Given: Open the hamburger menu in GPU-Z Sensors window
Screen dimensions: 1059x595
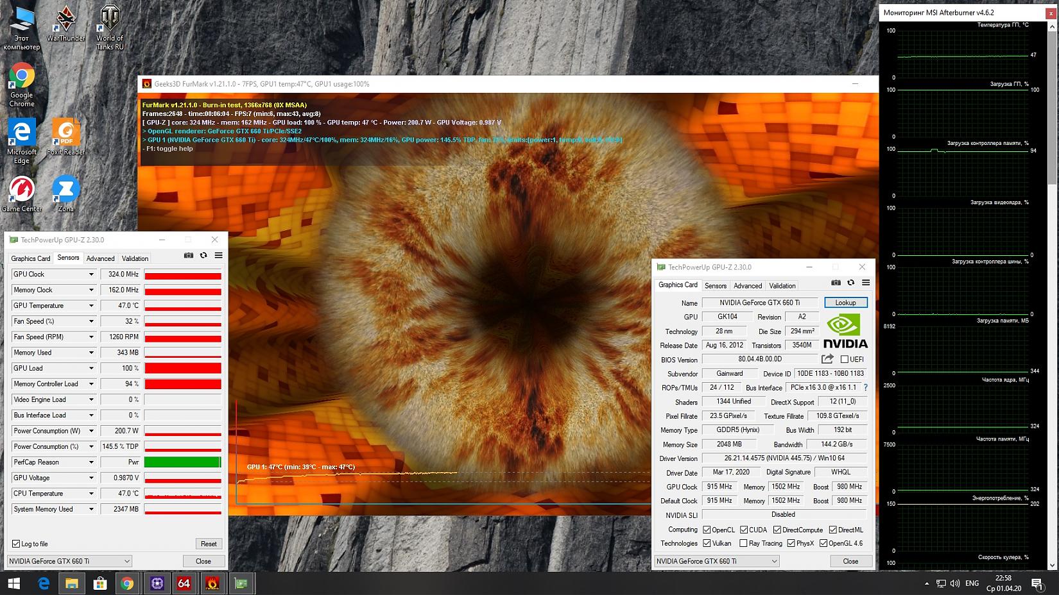Looking at the screenshot, I should pos(218,255).
